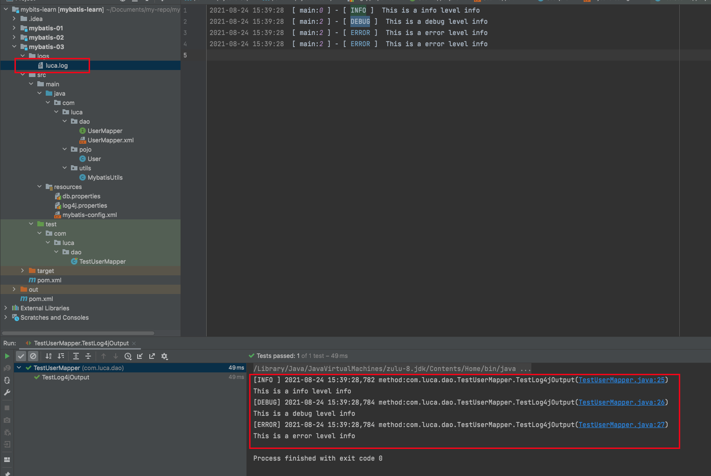Viewport: 711px width, 476px height.
Task: Close the TestUserMapper.TestLog4jOutput run tab
Action: point(134,343)
